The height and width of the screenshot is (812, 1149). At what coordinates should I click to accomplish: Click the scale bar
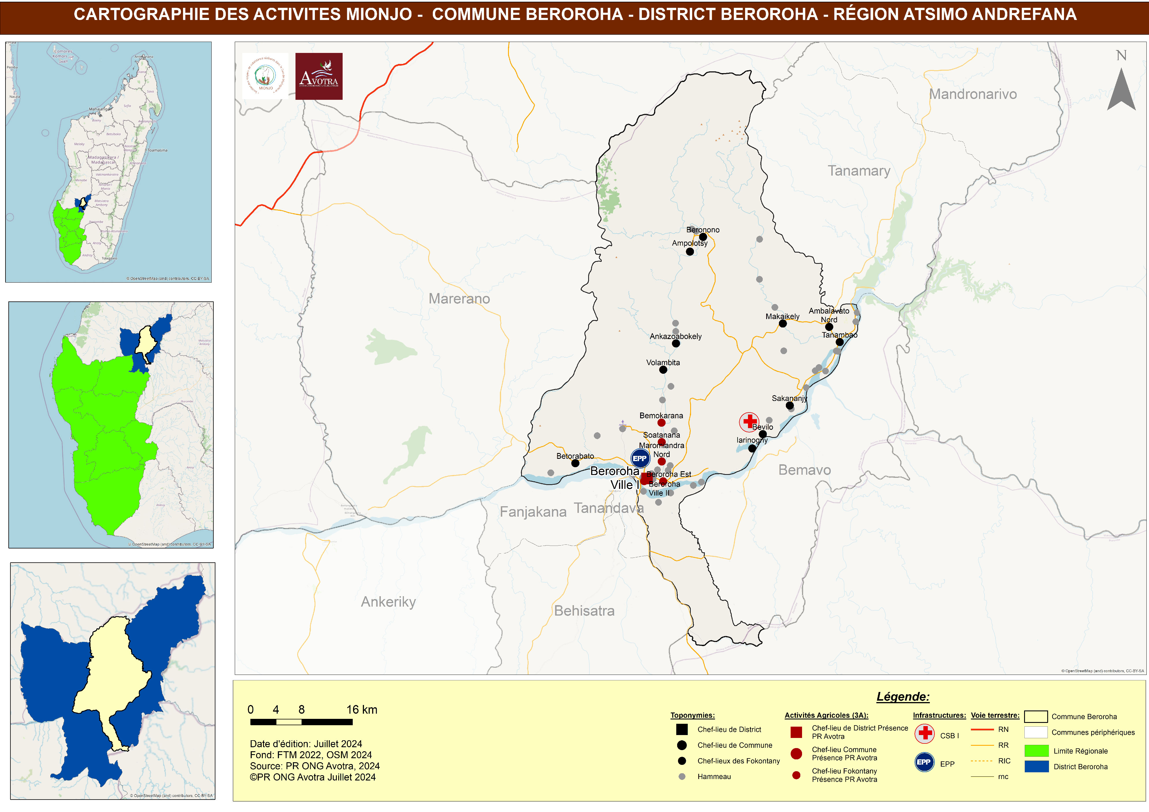point(301,722)
